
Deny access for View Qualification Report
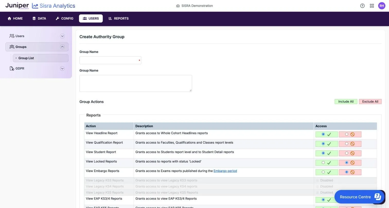[x=347, y=144]
